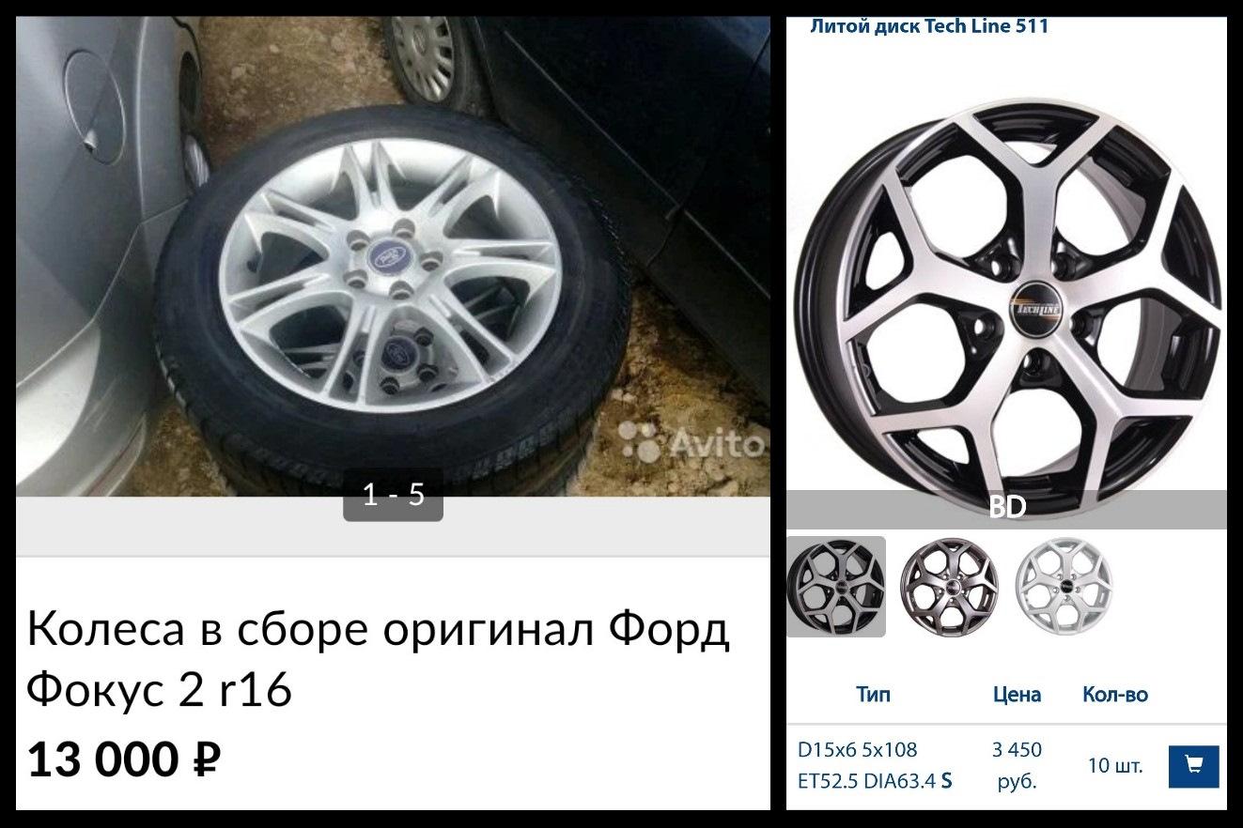This screenshot has height=828, width=1243.
Task: Open the Ford Focus wheel listing photo
Action: pyautogui.click(x=393, y=256)
